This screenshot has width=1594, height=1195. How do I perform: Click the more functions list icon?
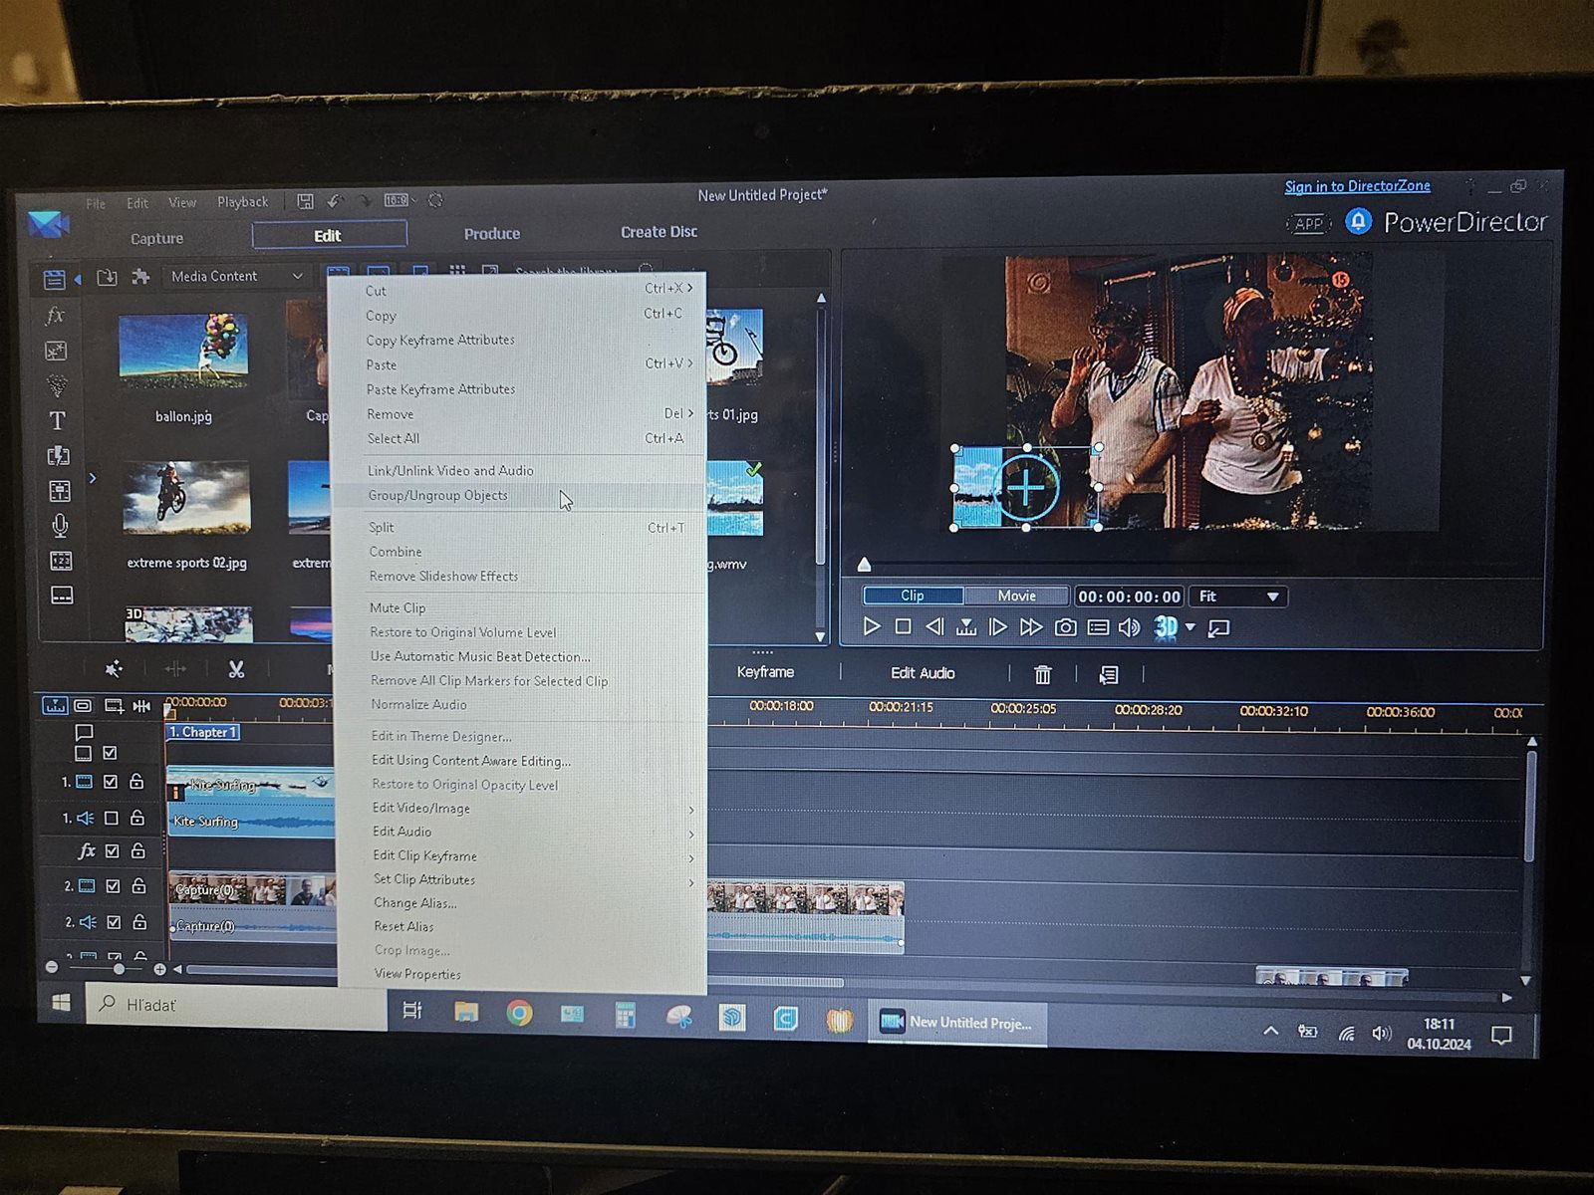pos(1108,675)
